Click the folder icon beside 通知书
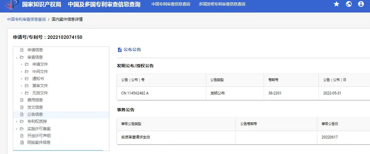This screenshot has width=370, height=154. click(27, 79)
